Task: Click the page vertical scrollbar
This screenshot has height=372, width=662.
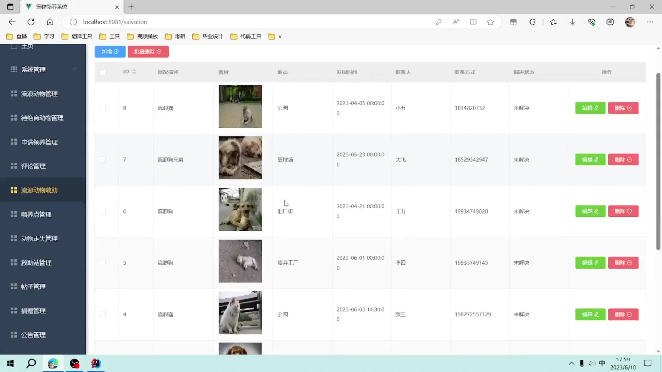Action: tap(658, 161)
